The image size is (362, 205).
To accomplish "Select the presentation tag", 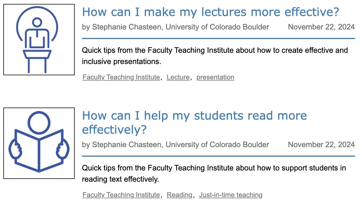I will click(x=215, y=77).
